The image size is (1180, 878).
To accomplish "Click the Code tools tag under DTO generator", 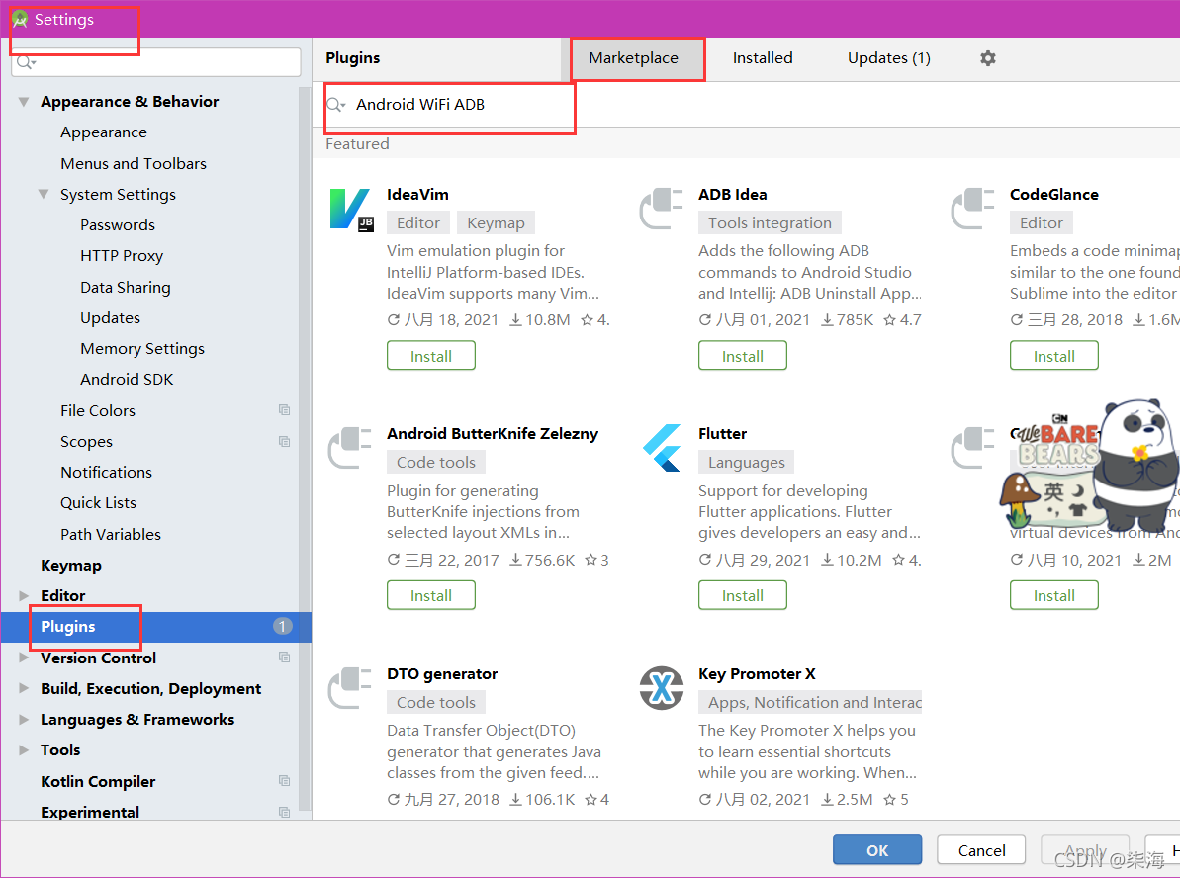I will tap(436, 702).
